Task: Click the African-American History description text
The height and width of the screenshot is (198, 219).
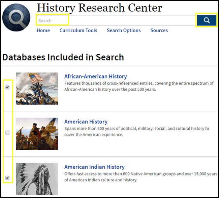Action: pos(139,86)
